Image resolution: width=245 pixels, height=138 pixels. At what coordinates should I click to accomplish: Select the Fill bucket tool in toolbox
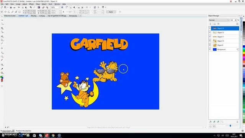pos(2,73)
